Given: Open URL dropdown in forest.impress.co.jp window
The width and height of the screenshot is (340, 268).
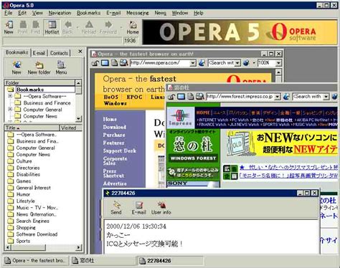Looking at the screenshot, I should pos(277,97).
